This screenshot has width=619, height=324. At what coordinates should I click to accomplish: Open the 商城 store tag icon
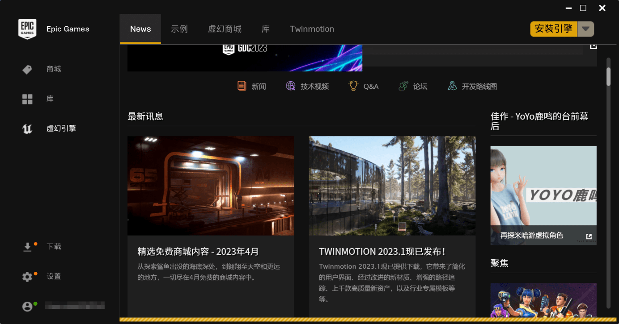click(x=27, y=70)
